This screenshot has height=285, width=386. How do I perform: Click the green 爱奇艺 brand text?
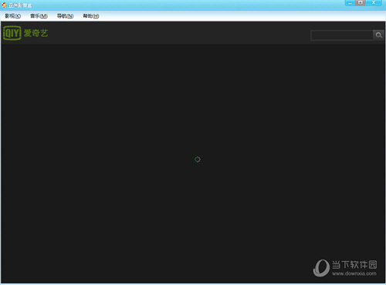pyautogui.click(x=36, y=33)
